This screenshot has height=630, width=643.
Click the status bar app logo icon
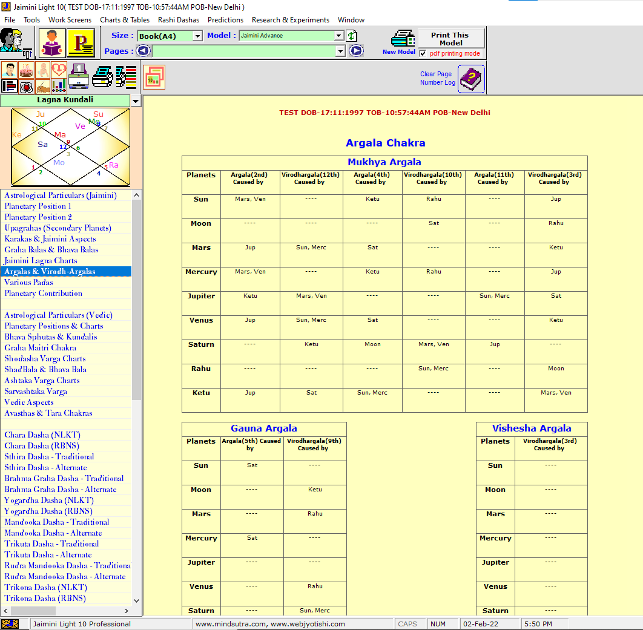click(x=10, y=624)
